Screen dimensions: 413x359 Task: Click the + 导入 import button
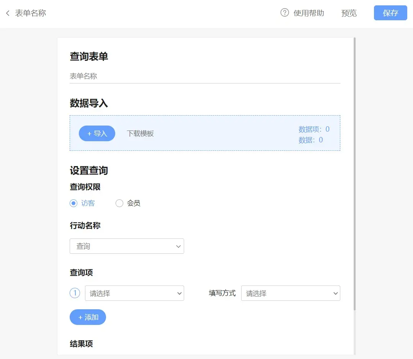click(x=97, y=134)
